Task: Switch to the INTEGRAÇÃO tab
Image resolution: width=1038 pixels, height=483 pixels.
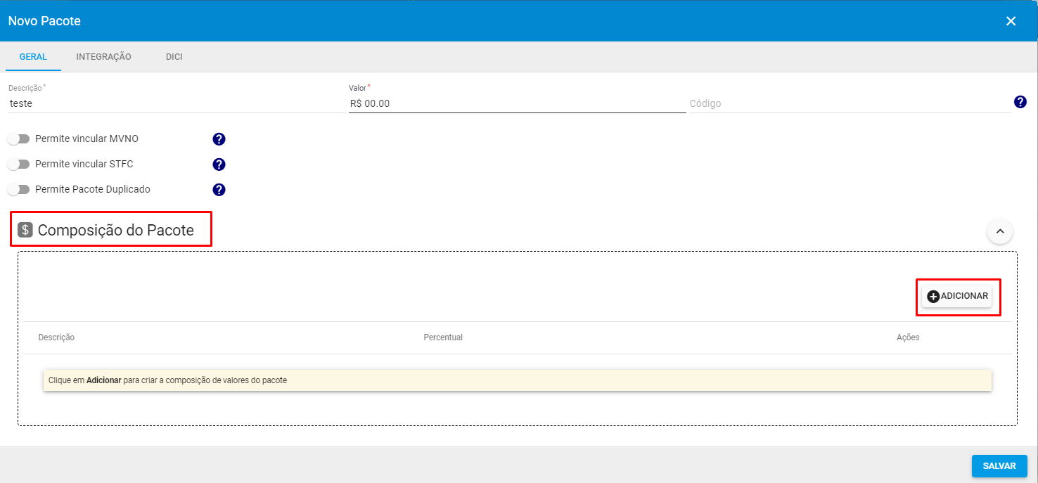Action: (x=103, y=57)
